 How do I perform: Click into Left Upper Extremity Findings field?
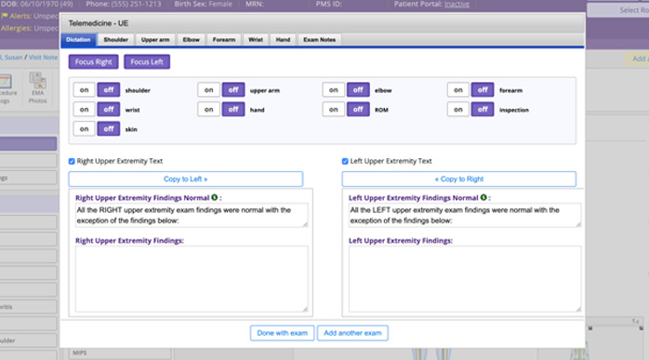465,279
